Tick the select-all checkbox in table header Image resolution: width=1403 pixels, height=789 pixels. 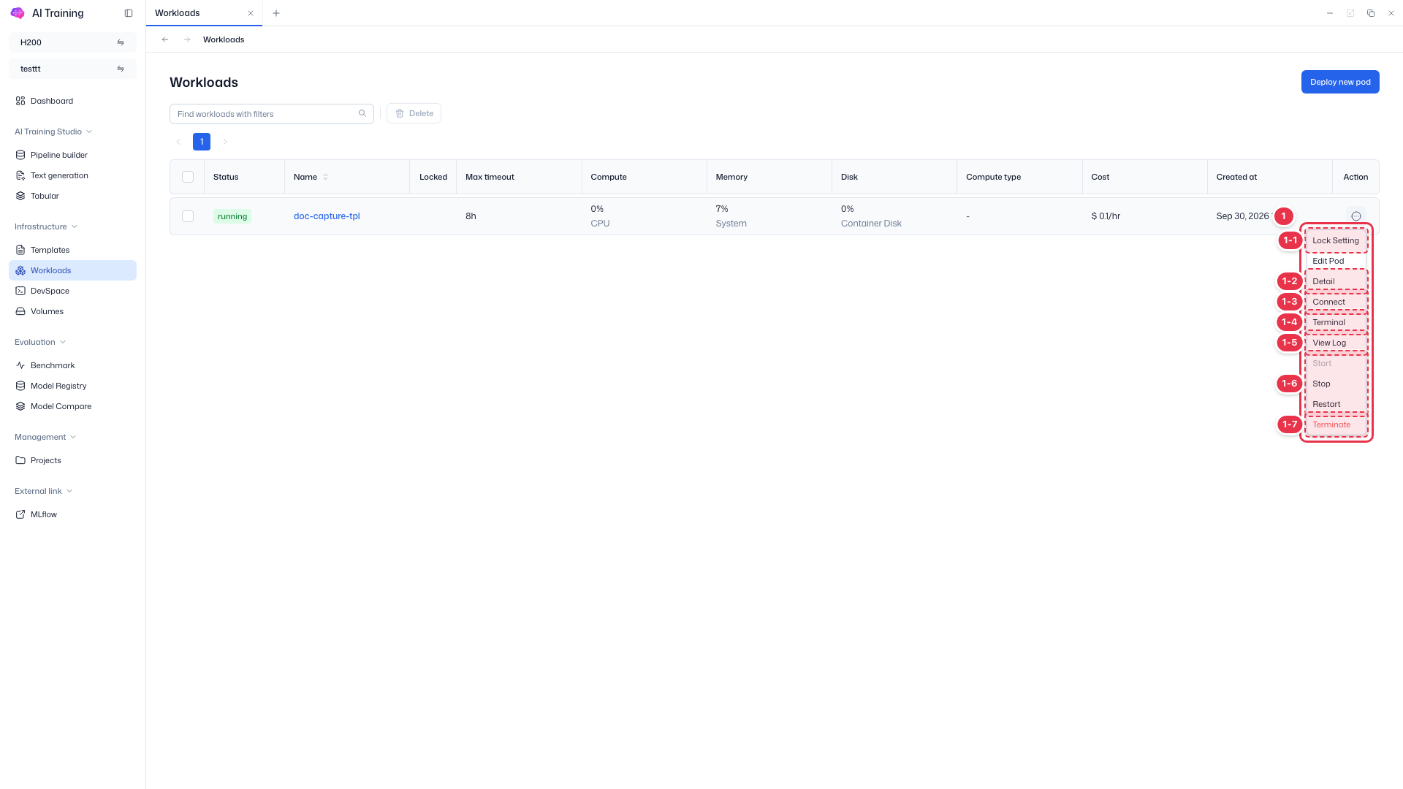188,177
